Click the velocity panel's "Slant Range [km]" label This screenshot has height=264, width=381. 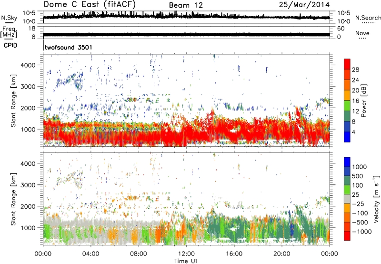click(x=13, y=199)
